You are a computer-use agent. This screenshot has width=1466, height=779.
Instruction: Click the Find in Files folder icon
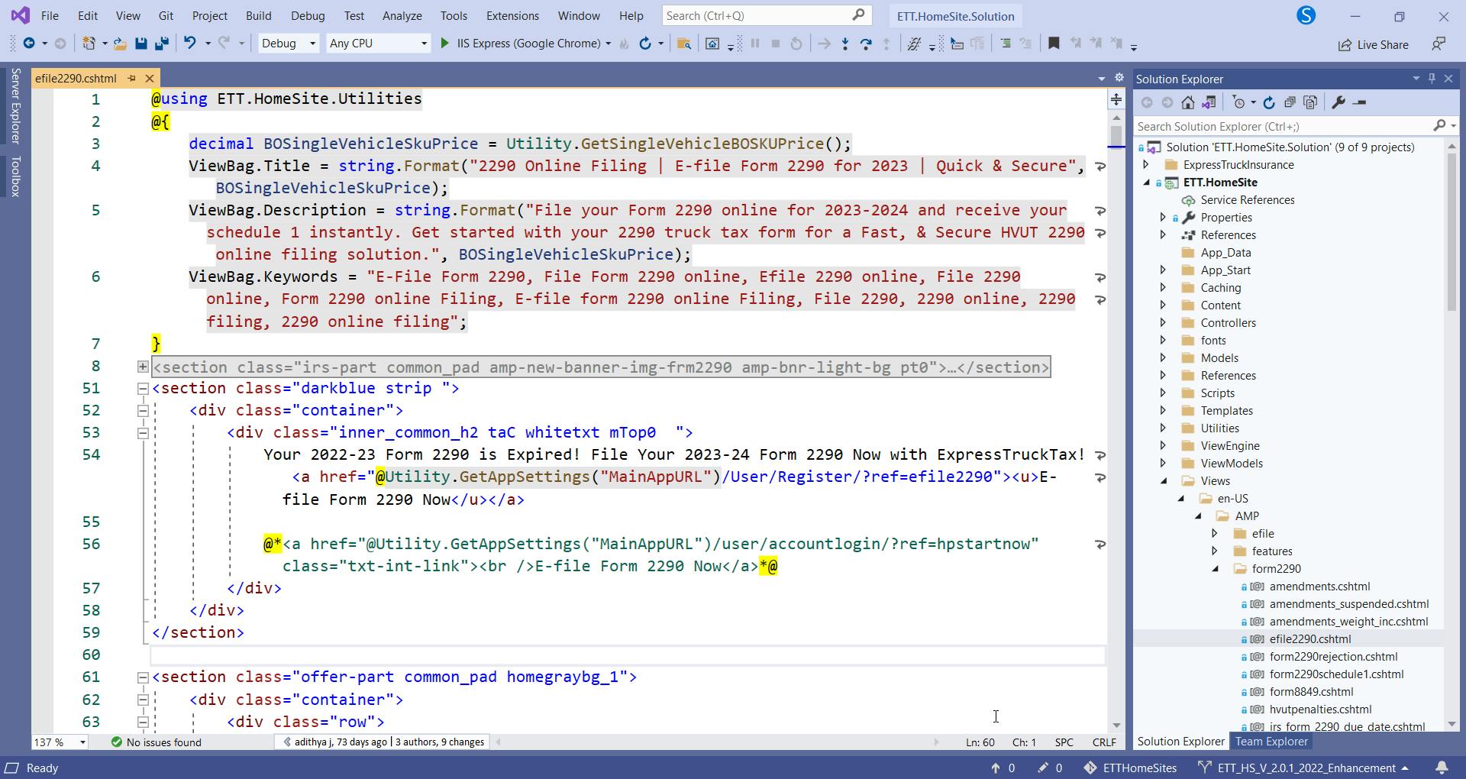coord(684,44)
